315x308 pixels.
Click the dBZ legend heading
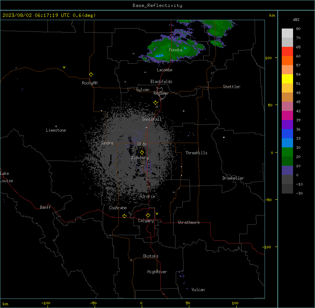[296, 19]
